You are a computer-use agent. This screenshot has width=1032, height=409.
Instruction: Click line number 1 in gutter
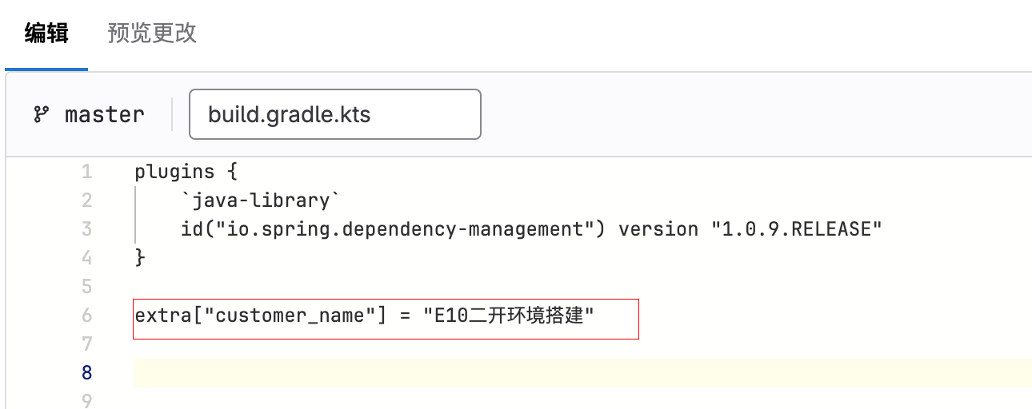point(86,172)
